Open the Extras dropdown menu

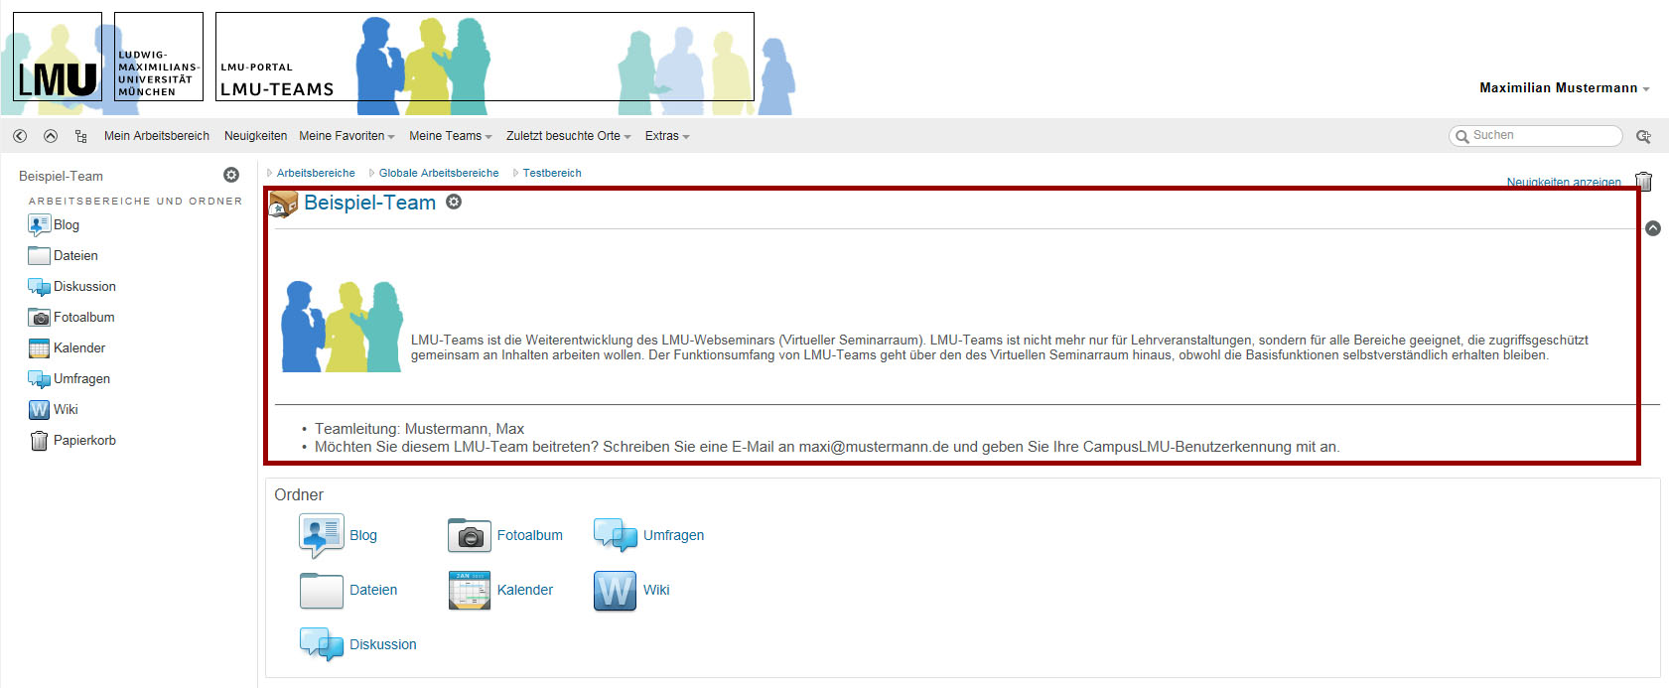coord(667,136)
